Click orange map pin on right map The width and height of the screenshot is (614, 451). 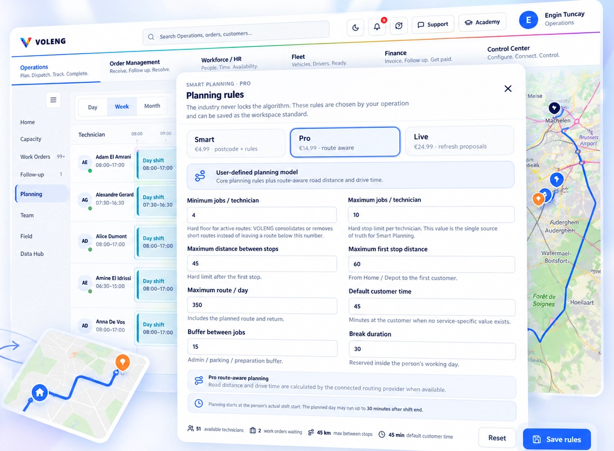538,199
